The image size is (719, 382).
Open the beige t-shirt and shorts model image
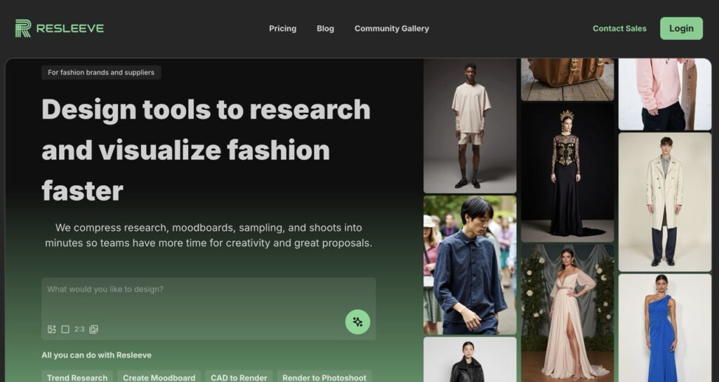[470, 125]
